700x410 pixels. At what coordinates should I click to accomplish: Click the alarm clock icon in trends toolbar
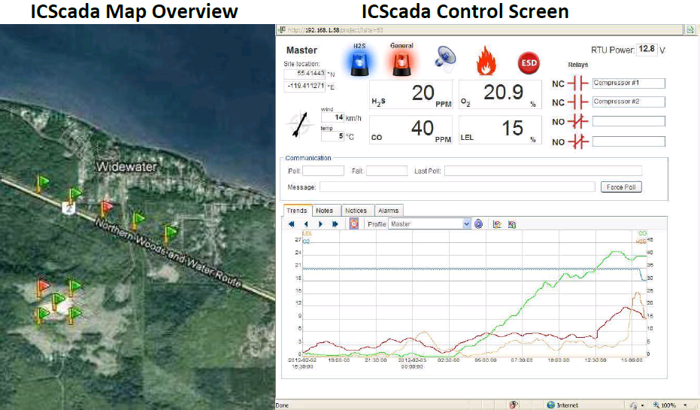[354, 223]
